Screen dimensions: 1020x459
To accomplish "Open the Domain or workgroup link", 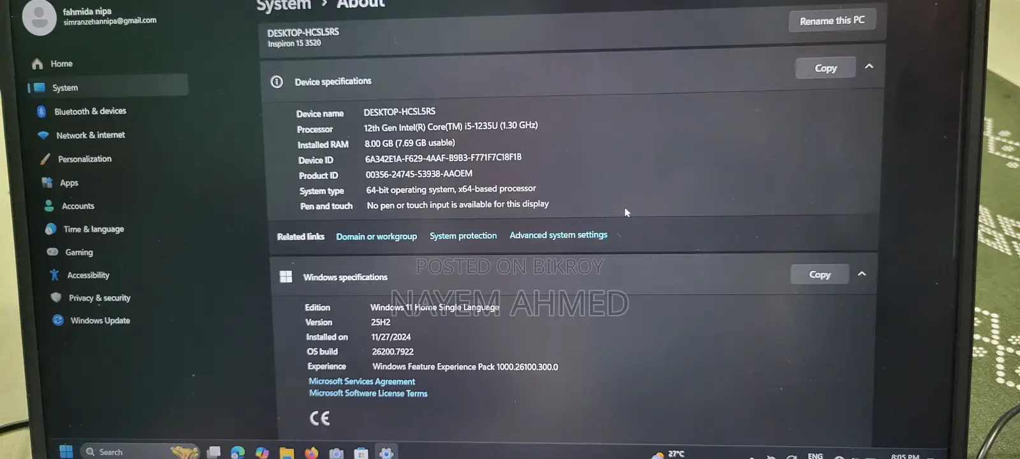I will tap(377, 236).
